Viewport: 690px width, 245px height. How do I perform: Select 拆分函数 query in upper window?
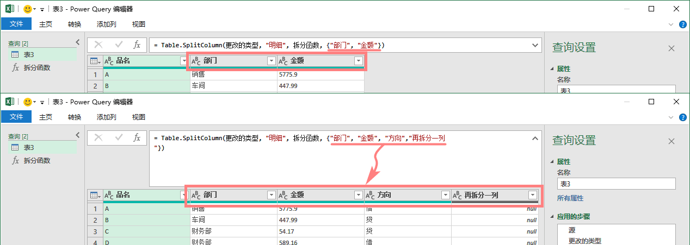[x=42, y=67]
